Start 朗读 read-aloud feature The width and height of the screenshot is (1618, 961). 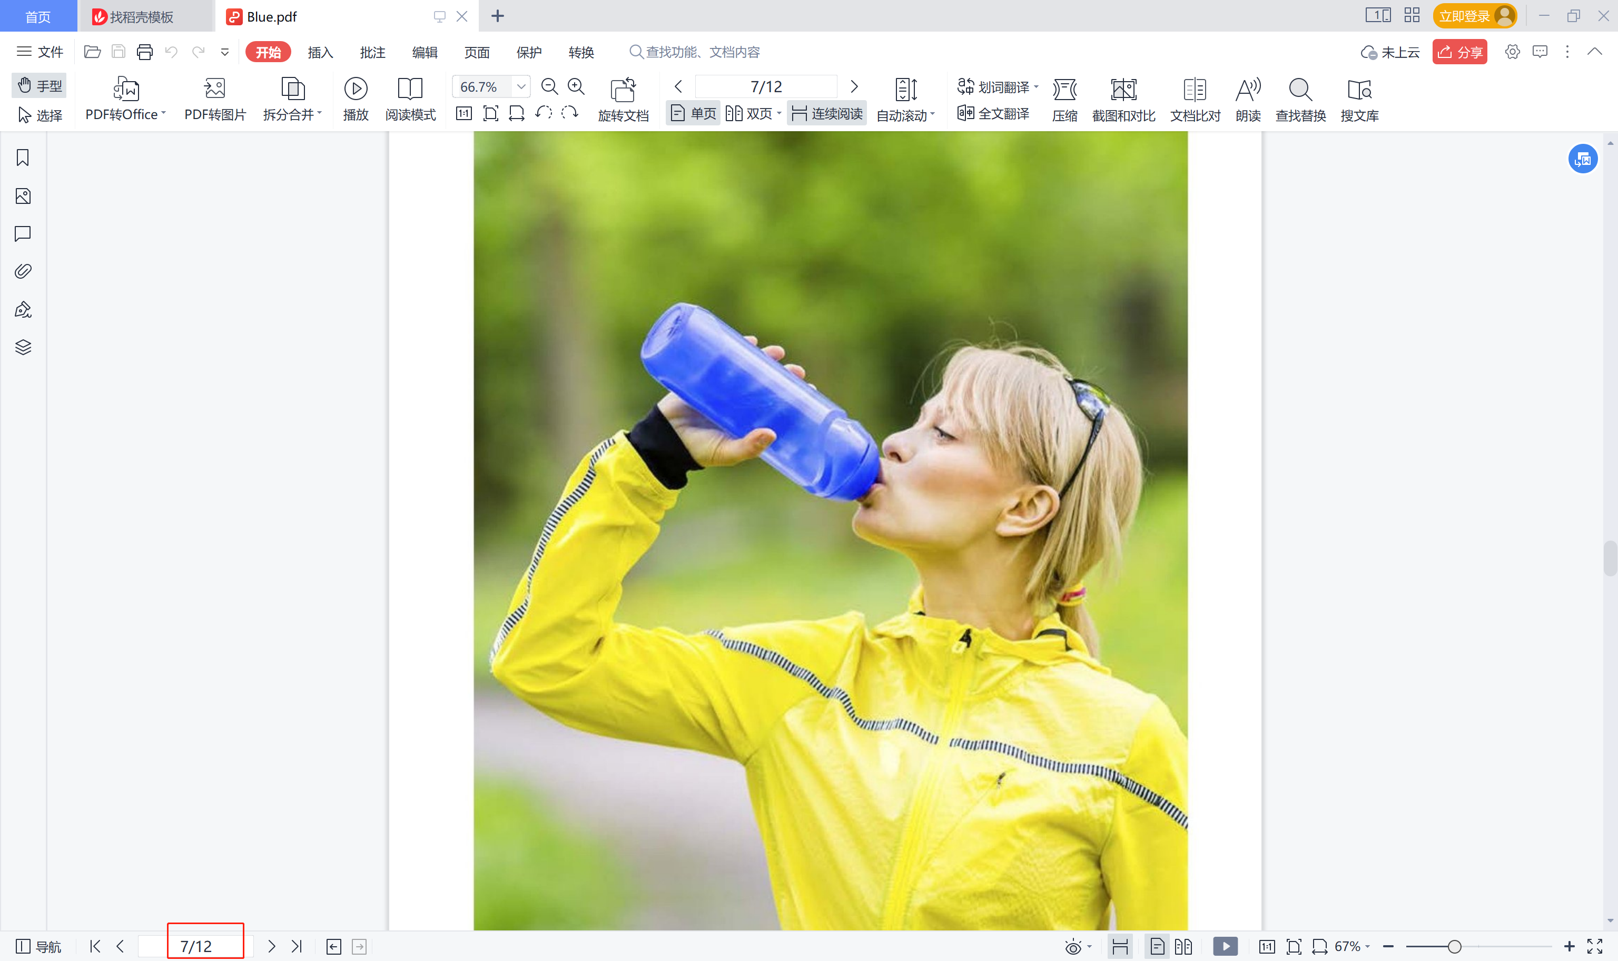[x=1248, y=99]
